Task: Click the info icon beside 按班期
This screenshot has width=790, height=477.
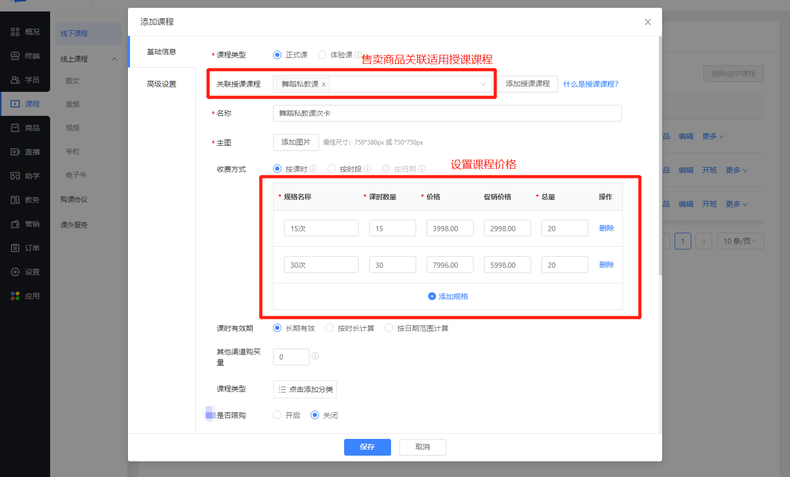Action: click(422, 169)
